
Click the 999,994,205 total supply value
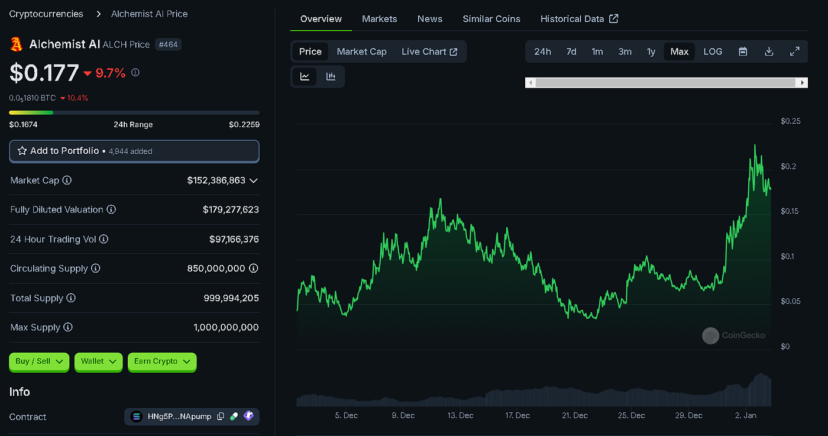pos(231,298)
